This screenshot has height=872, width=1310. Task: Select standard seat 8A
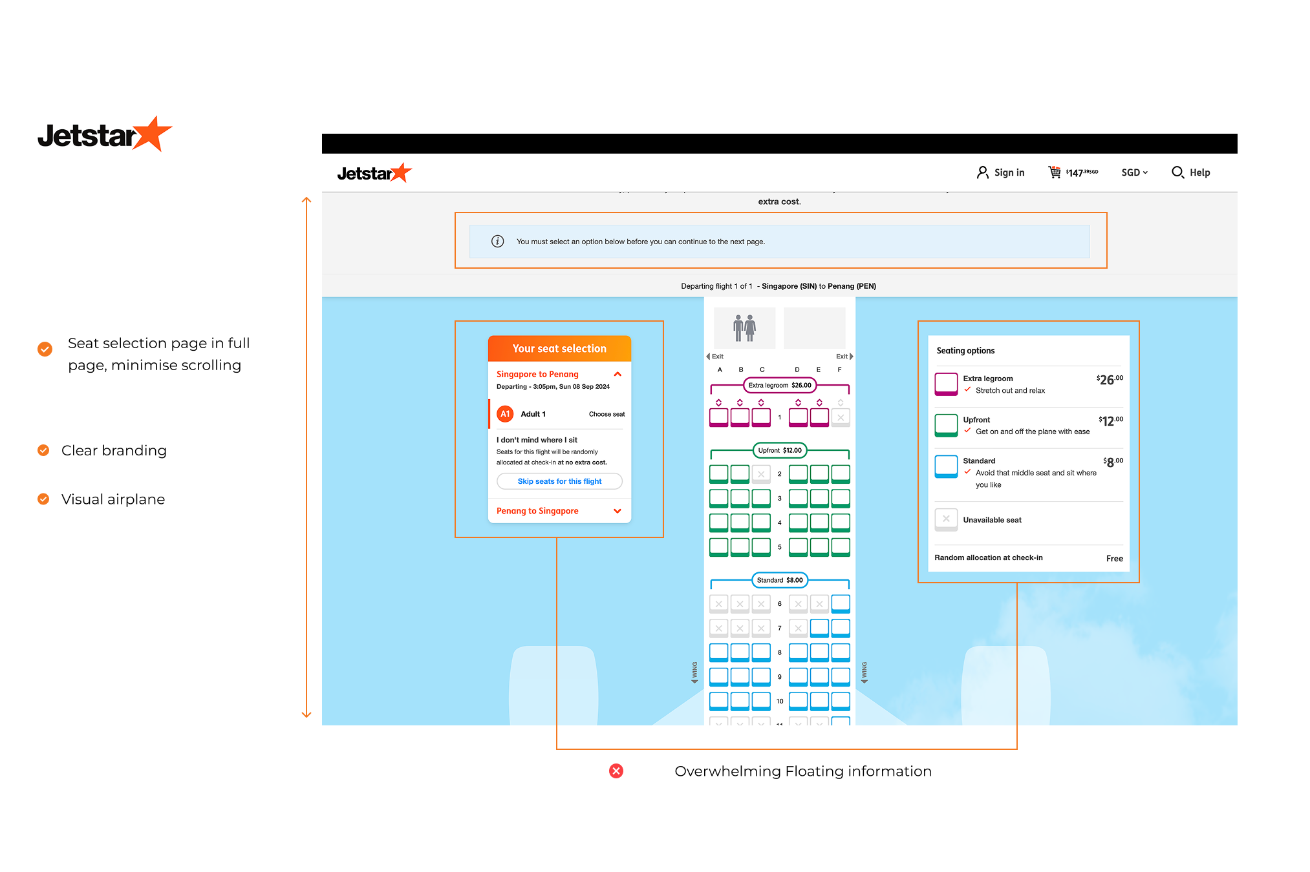click(718, 652)
